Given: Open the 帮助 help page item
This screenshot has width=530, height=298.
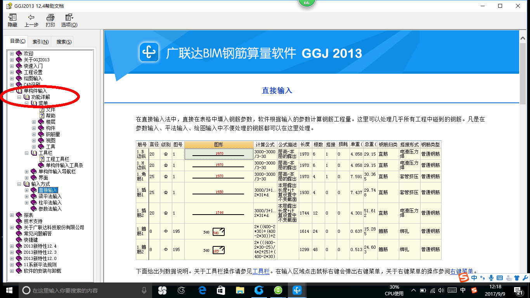Looking at the screenshot, I should [50, 116].
